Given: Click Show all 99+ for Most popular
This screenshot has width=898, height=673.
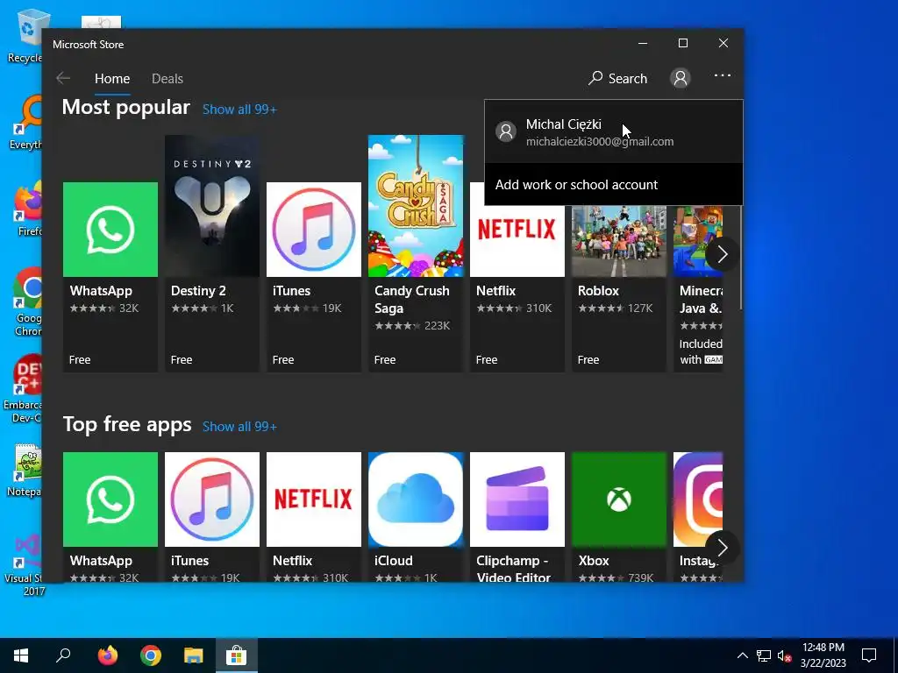Looking at the screenshot, I should click(x=239, y=110).
